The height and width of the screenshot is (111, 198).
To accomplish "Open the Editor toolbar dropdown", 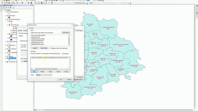I will point(92,3).
